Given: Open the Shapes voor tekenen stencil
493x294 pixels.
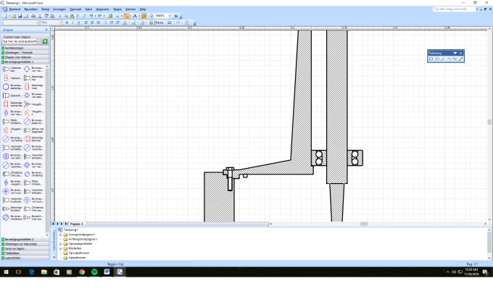Looking at the screenshot, I should click(25, 57).
